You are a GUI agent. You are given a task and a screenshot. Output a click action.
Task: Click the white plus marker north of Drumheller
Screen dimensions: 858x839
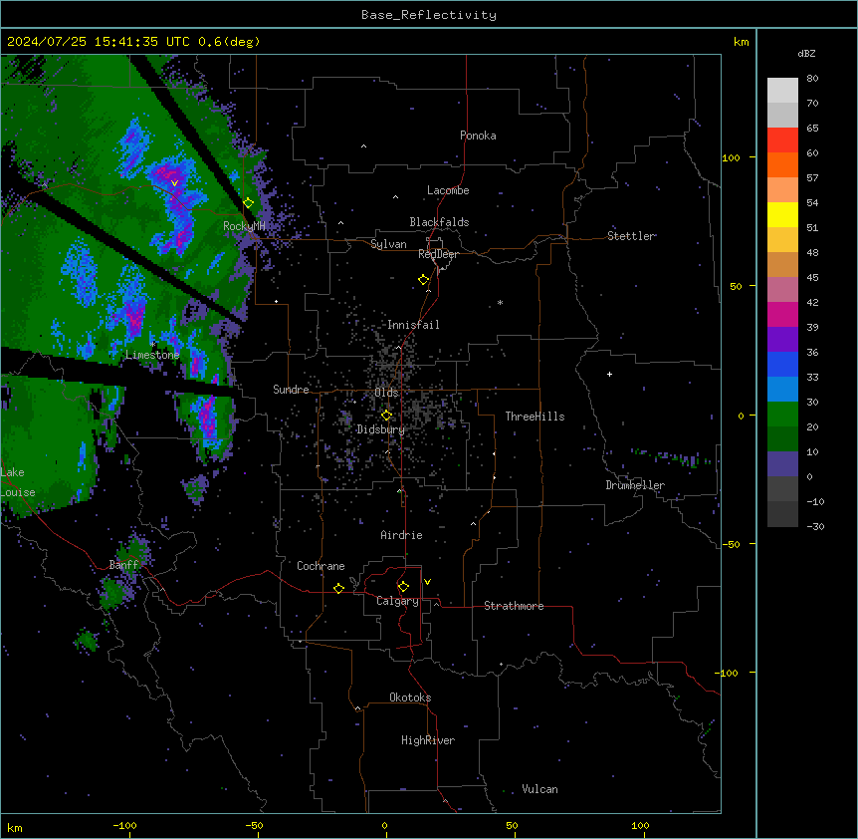609,374
